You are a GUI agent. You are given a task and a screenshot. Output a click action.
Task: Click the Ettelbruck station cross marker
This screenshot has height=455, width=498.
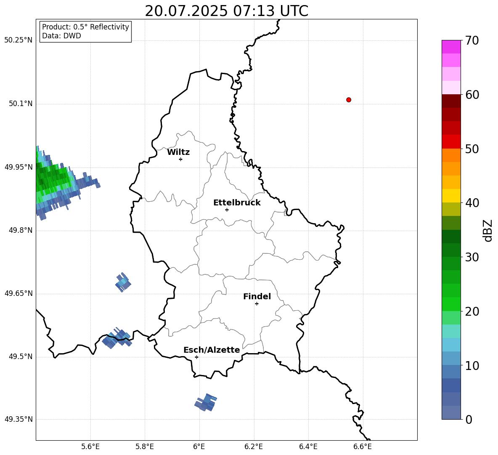pos(227,210)
